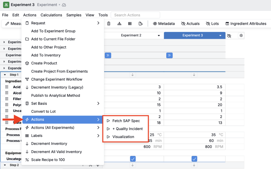Click the workflow hierarchy icon in toolbar

tap(119, 24)
